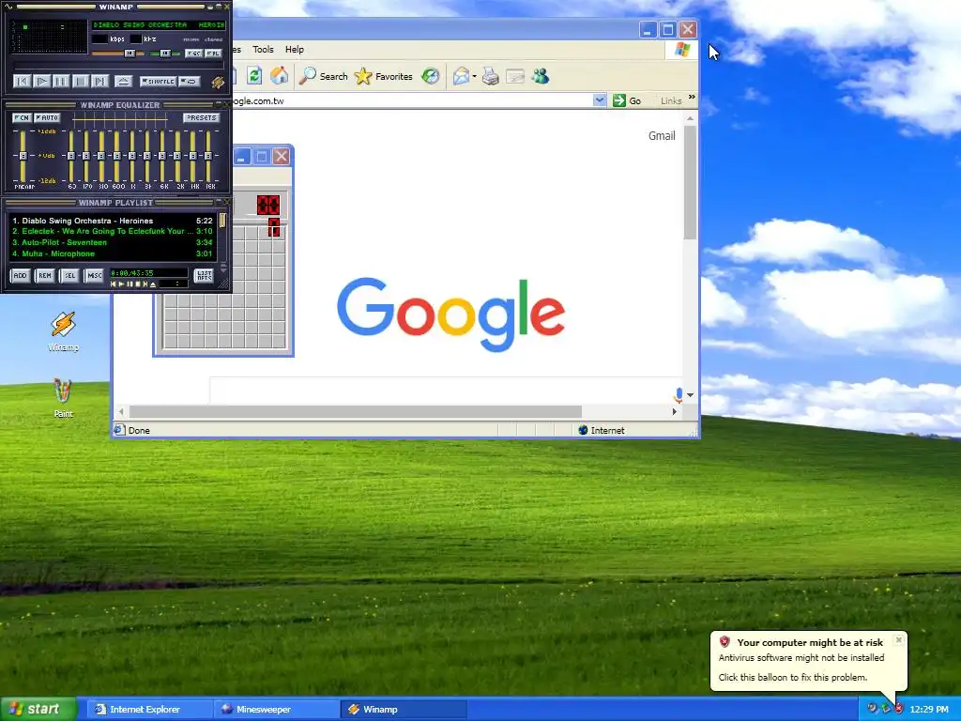
Task: Open the playlist LIST OPTS menu
Action: tap(204, 276)
